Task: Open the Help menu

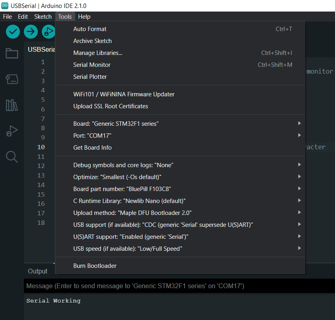Action: tap(84, 17)
